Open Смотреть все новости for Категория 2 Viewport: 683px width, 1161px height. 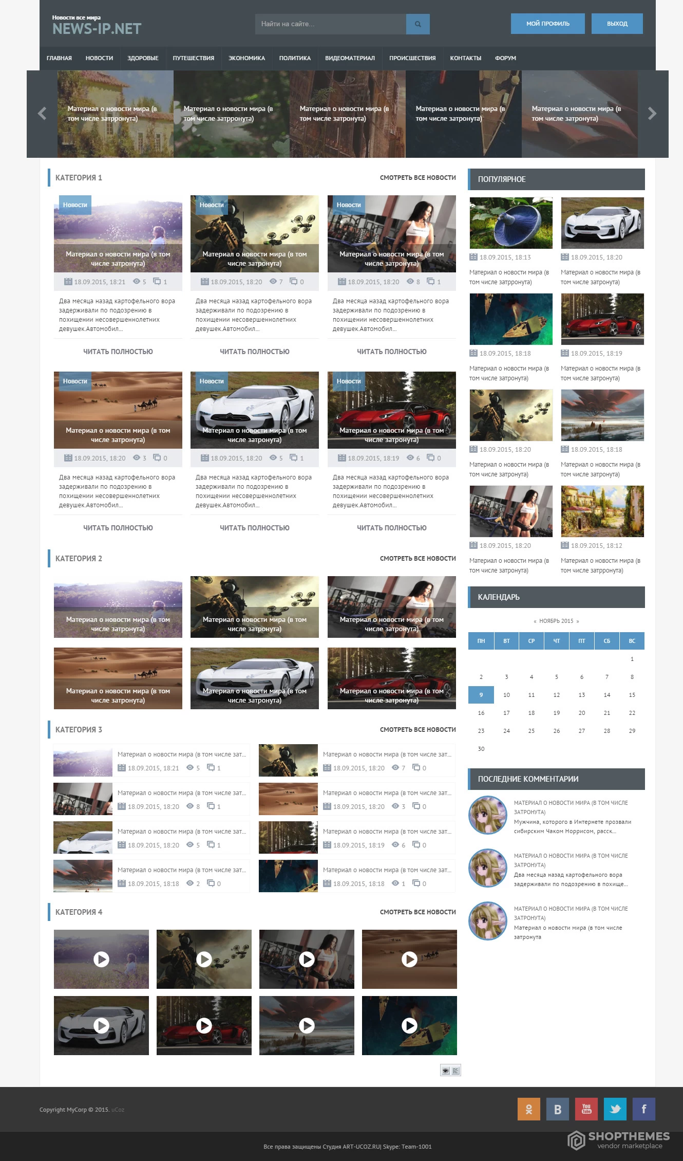tap(418, 558)
